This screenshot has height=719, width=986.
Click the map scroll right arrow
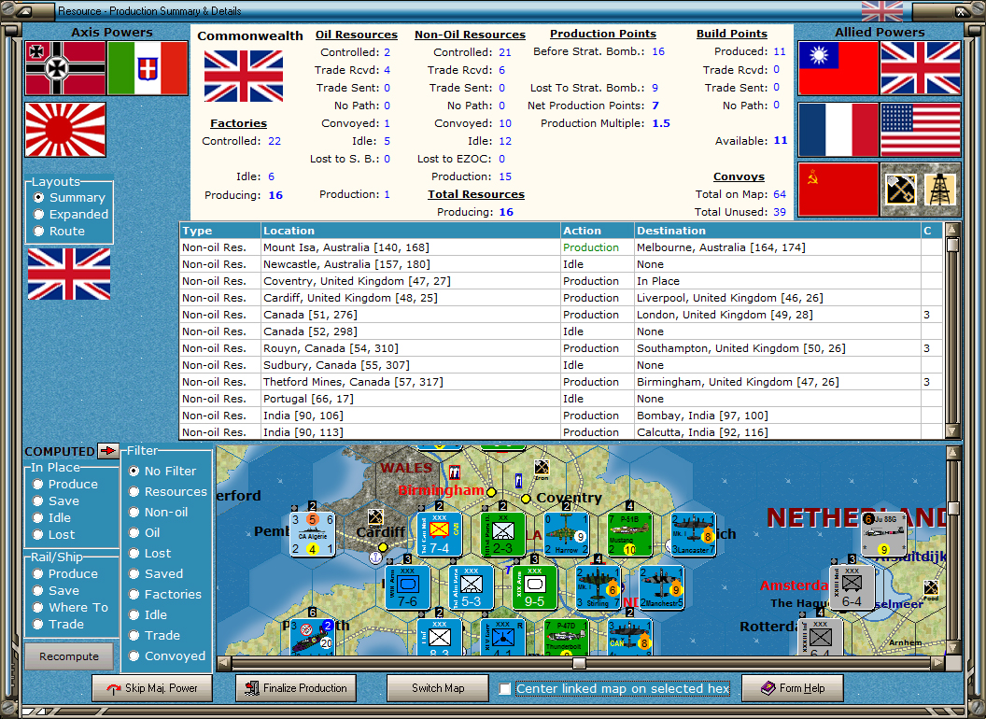pyautogui.click(x=937, y=663)
